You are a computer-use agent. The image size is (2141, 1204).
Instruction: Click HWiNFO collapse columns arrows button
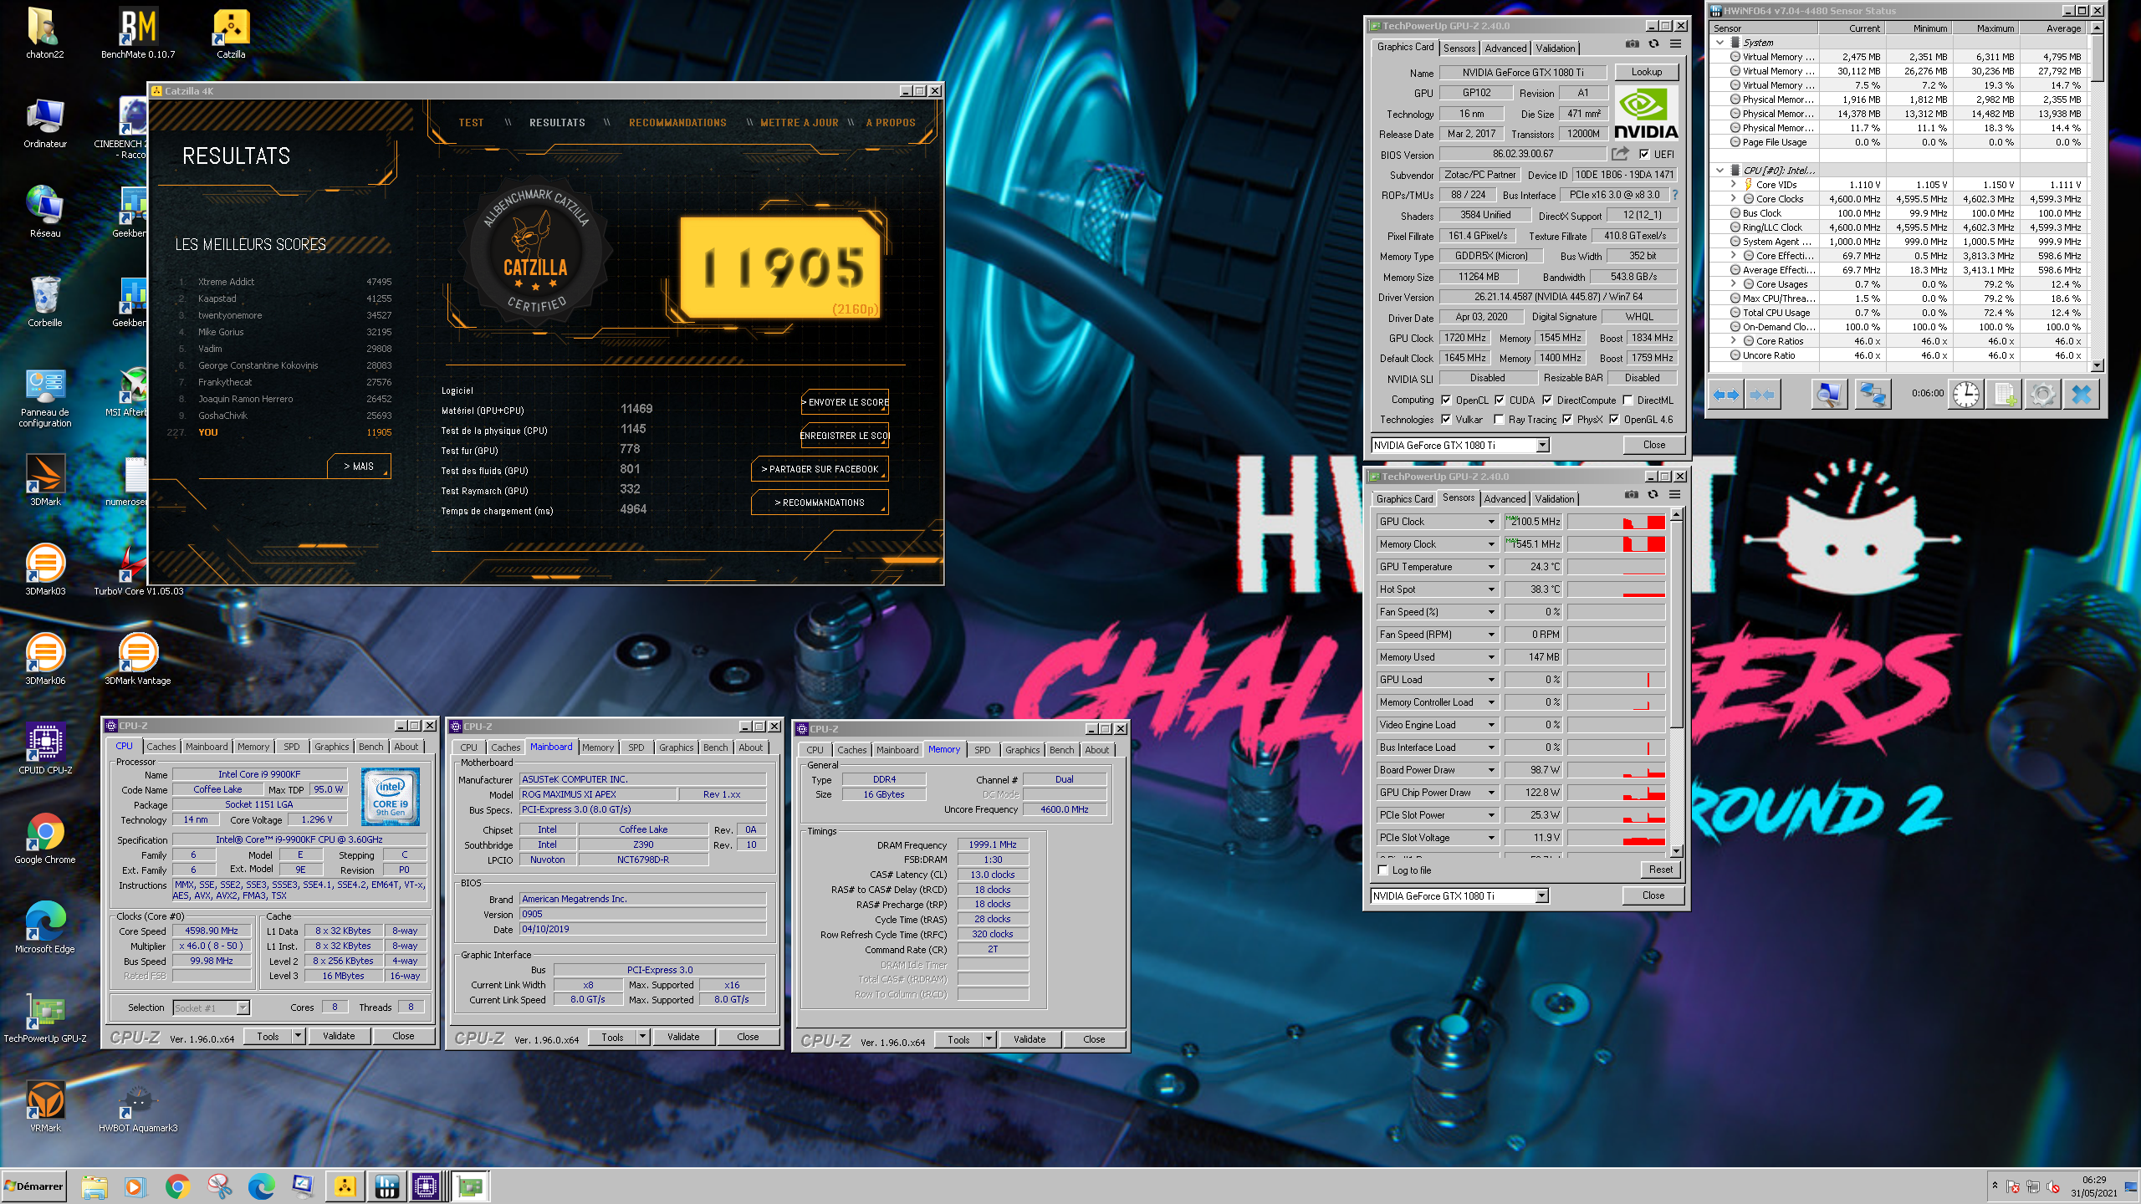pos(1761,394)
